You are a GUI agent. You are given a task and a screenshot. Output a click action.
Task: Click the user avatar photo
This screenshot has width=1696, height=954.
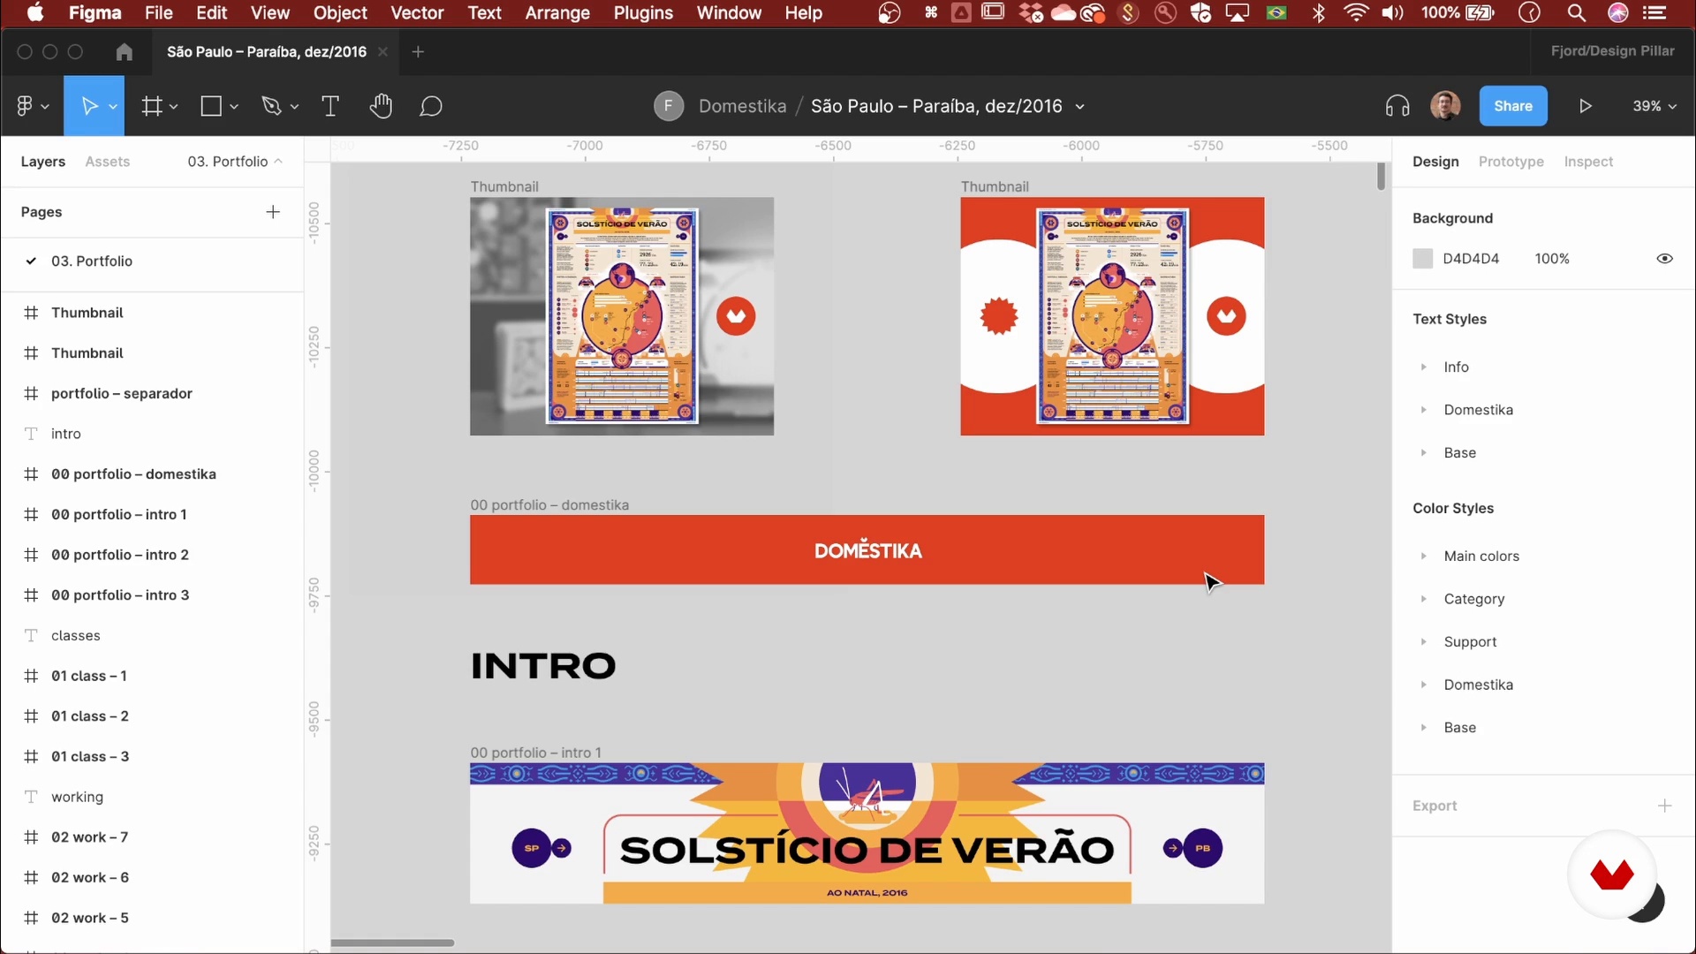coord(1445,106)
